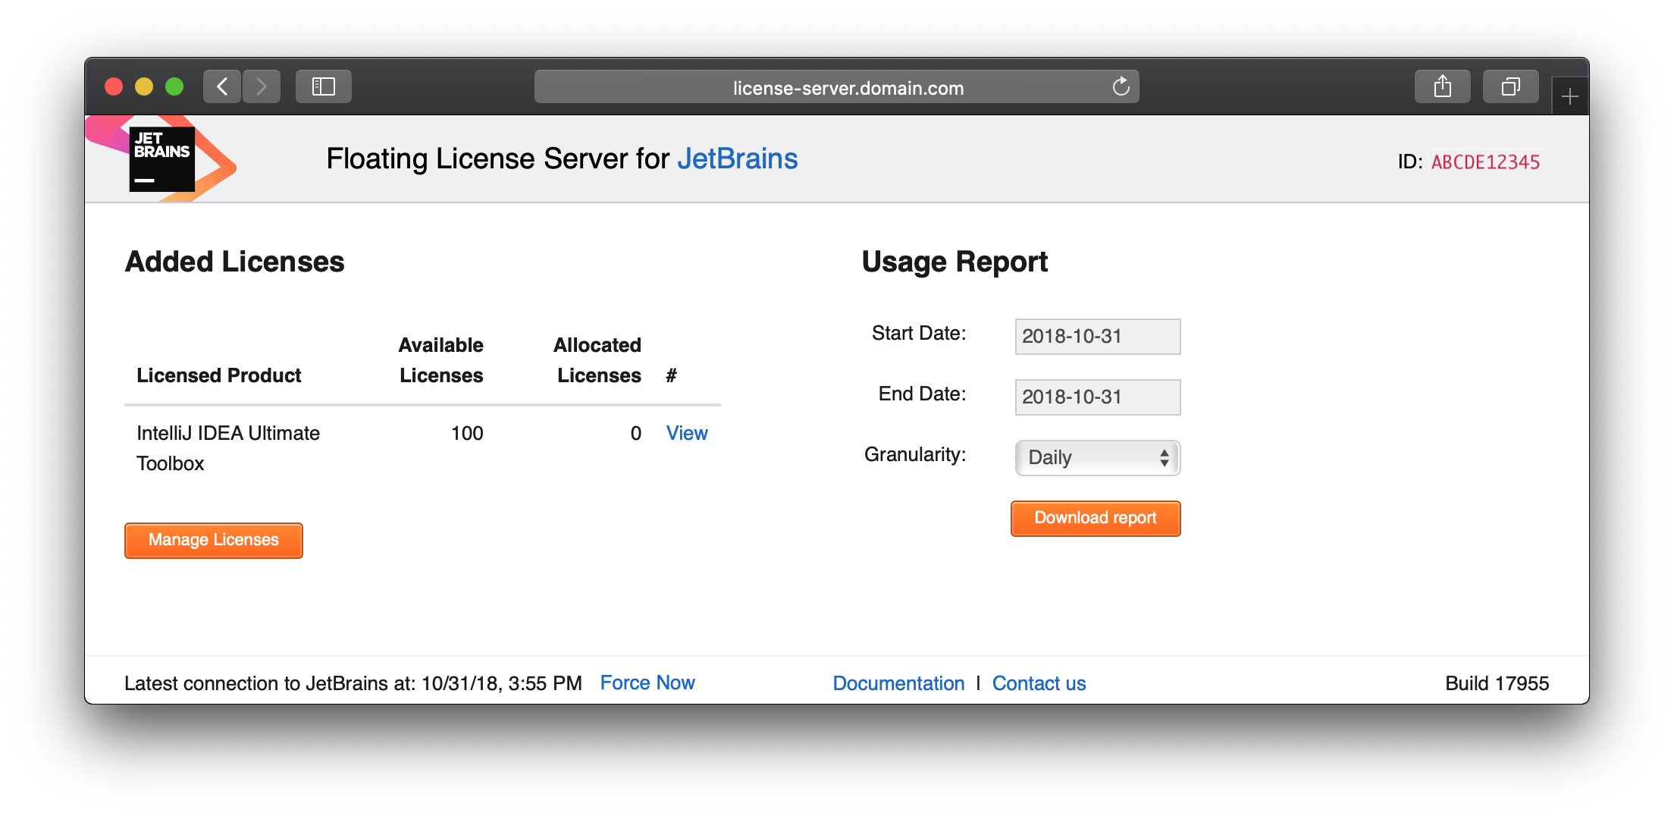Open a new tab with the plus icon
This screenshot has height=816, width=1674.
coord(1569,94)
